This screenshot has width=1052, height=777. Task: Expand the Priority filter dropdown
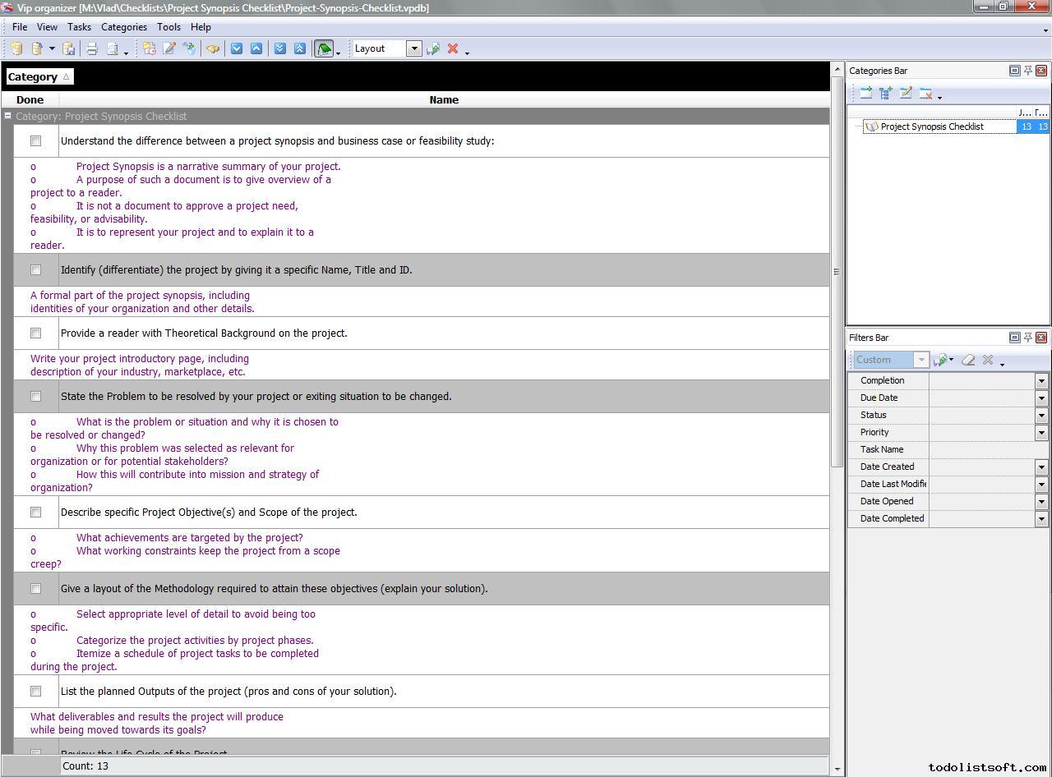click(x=1040, y=433)
